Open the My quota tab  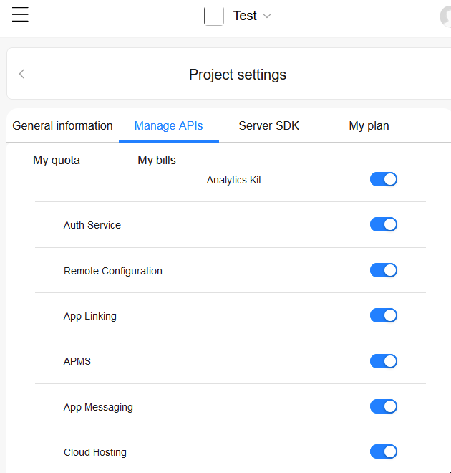click(57, 161)
